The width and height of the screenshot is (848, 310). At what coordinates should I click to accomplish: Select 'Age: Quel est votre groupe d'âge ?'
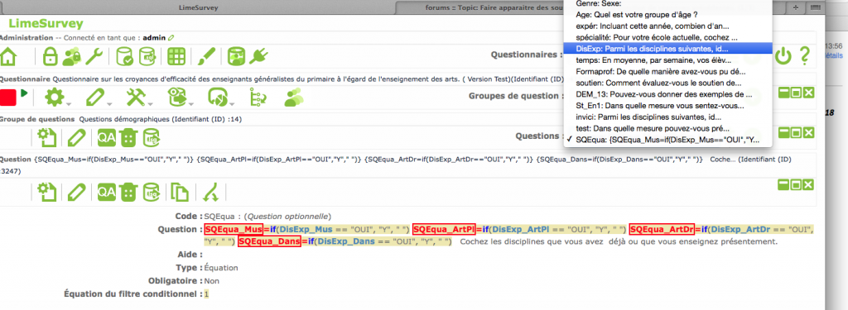667,15
